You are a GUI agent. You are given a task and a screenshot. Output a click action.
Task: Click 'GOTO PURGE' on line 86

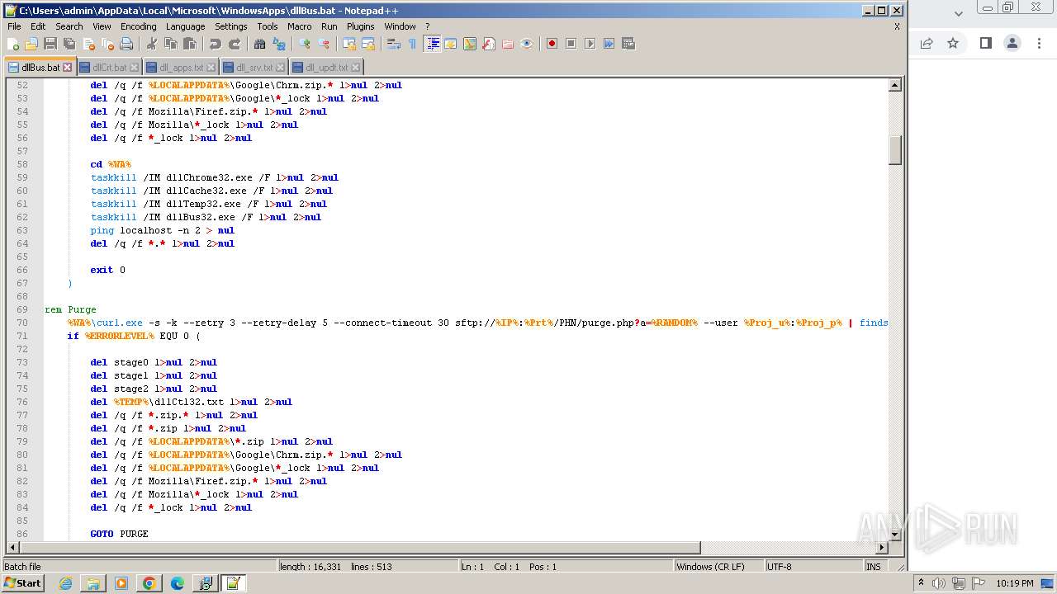(x=119, y=534)
